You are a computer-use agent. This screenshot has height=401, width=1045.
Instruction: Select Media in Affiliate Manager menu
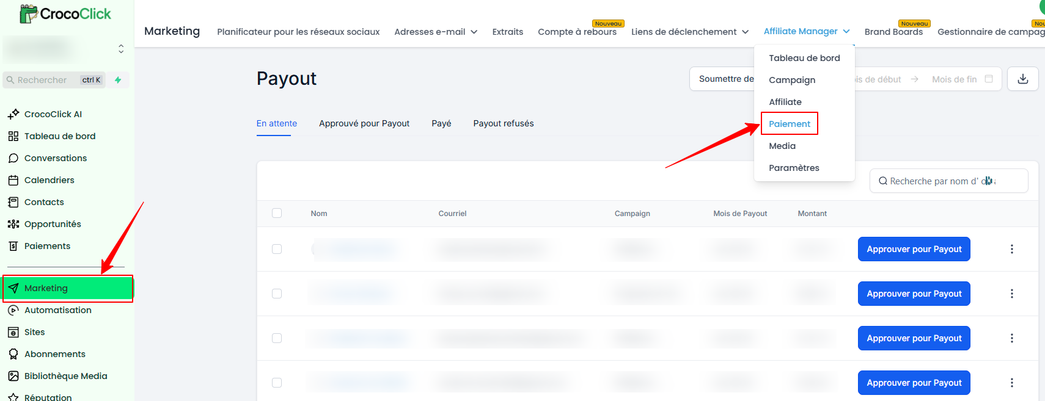coord(782,146)
